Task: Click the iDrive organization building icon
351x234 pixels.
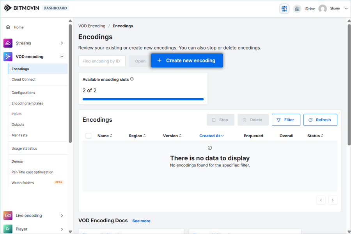Action: [x=297, y=9]
